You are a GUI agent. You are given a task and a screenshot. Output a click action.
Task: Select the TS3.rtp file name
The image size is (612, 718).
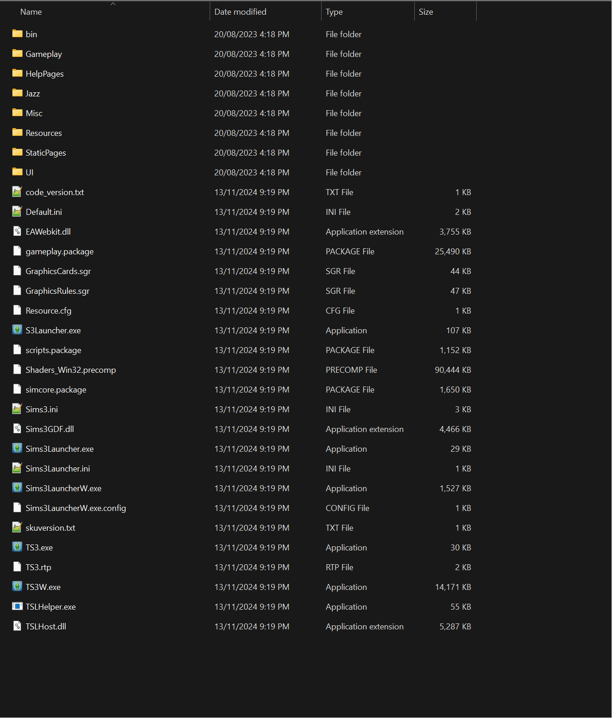point(39,567)
